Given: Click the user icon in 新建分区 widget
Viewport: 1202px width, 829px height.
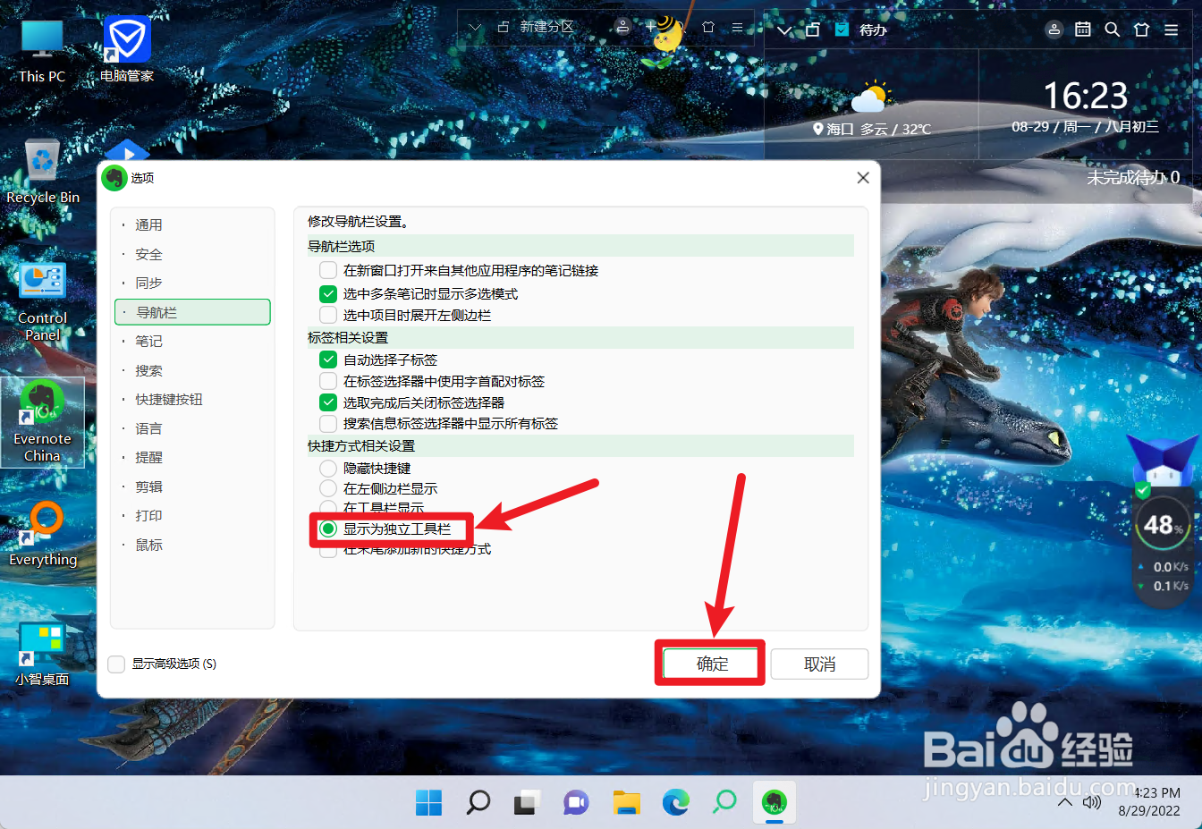Looking at the screenshot, I should click(622, 27).
